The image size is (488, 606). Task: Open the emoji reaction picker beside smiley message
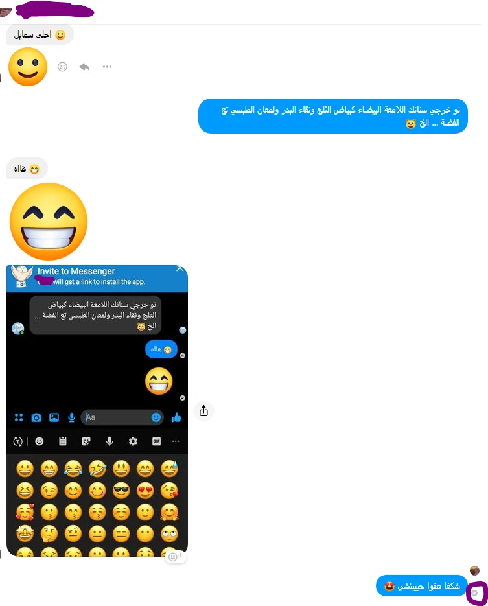[62, 67]
